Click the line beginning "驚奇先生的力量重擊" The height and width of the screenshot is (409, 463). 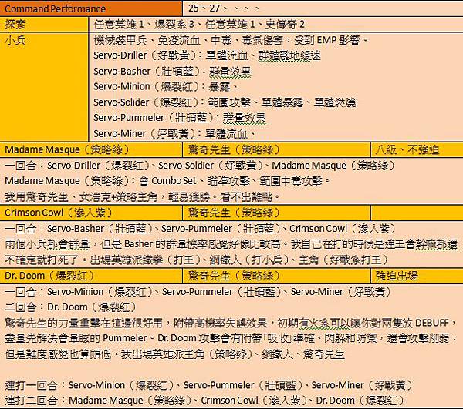(x=231, y=323)
